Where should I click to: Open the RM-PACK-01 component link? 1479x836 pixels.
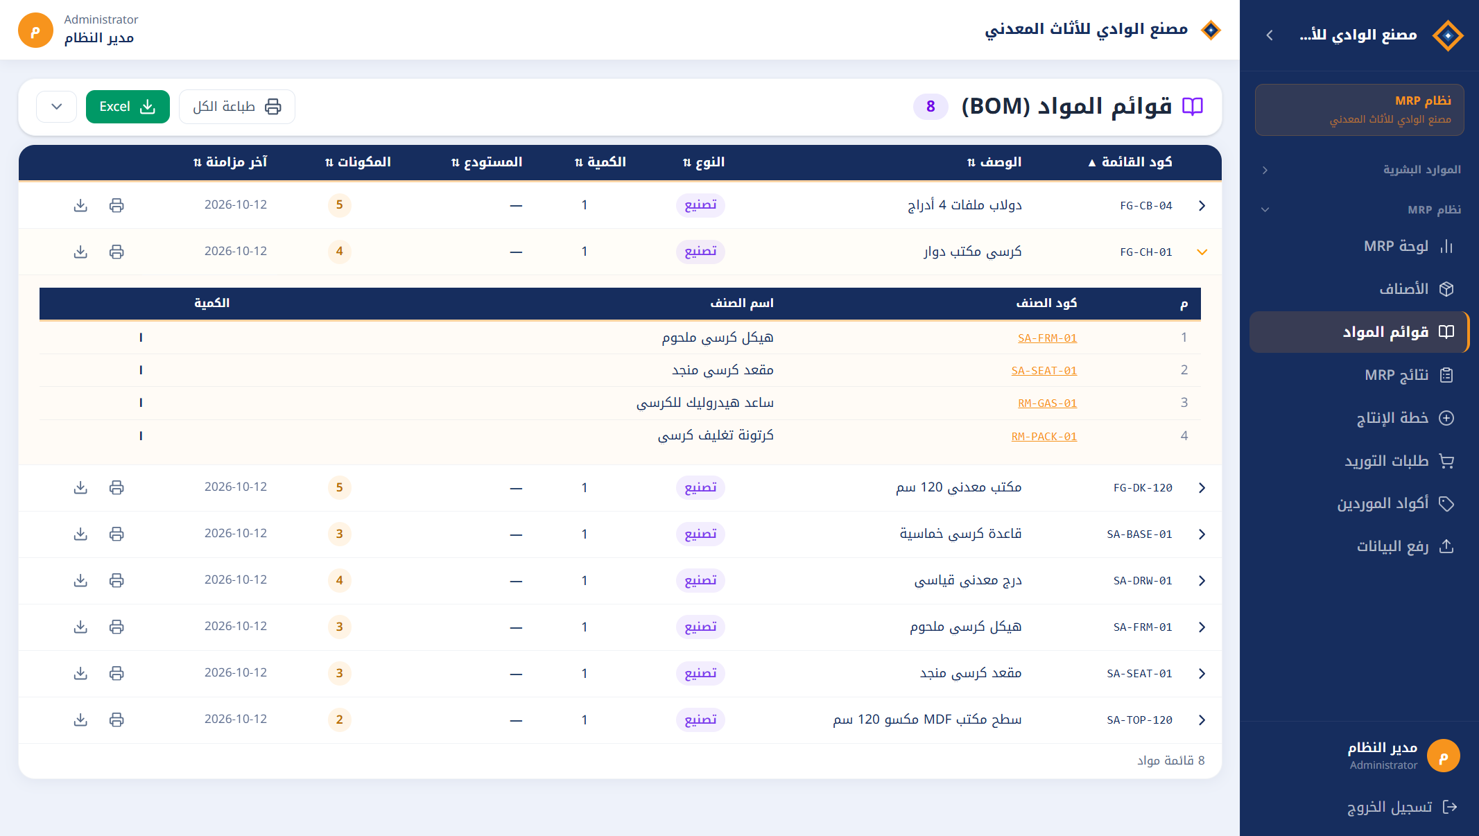tap(1044, 437)
